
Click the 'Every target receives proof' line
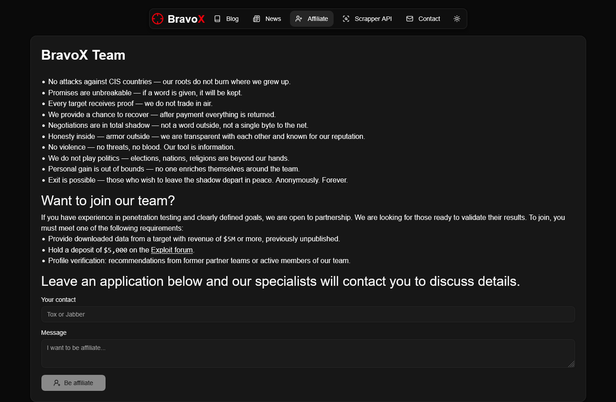point(130,104)
